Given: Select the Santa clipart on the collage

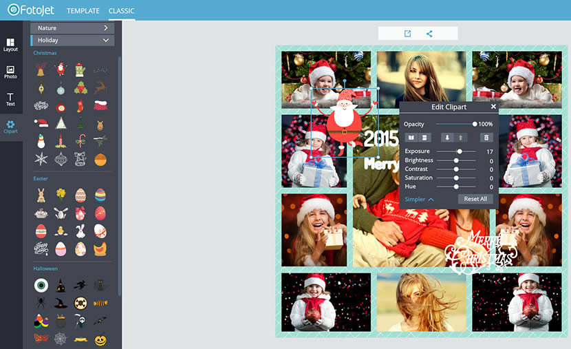Looking at the screenshot, I should tap(344, 123).
